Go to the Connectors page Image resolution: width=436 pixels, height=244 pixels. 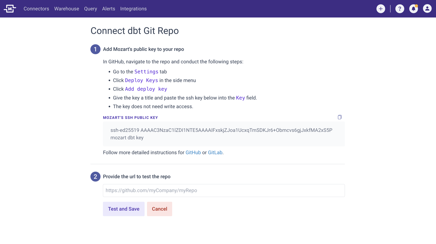pyautogui.click(x=36, y=9)
